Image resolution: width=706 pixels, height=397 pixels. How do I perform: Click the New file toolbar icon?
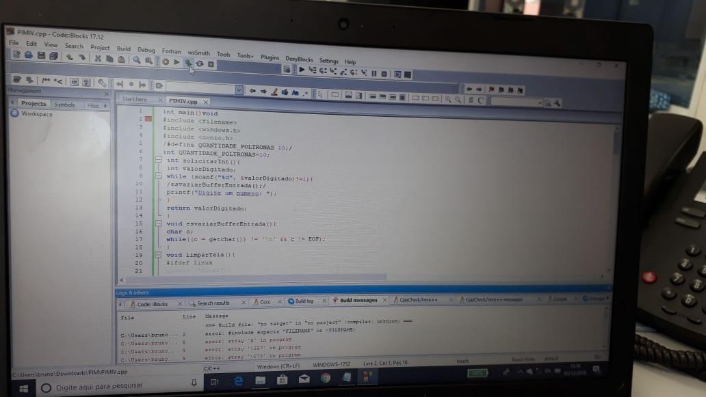pos(16,55)
